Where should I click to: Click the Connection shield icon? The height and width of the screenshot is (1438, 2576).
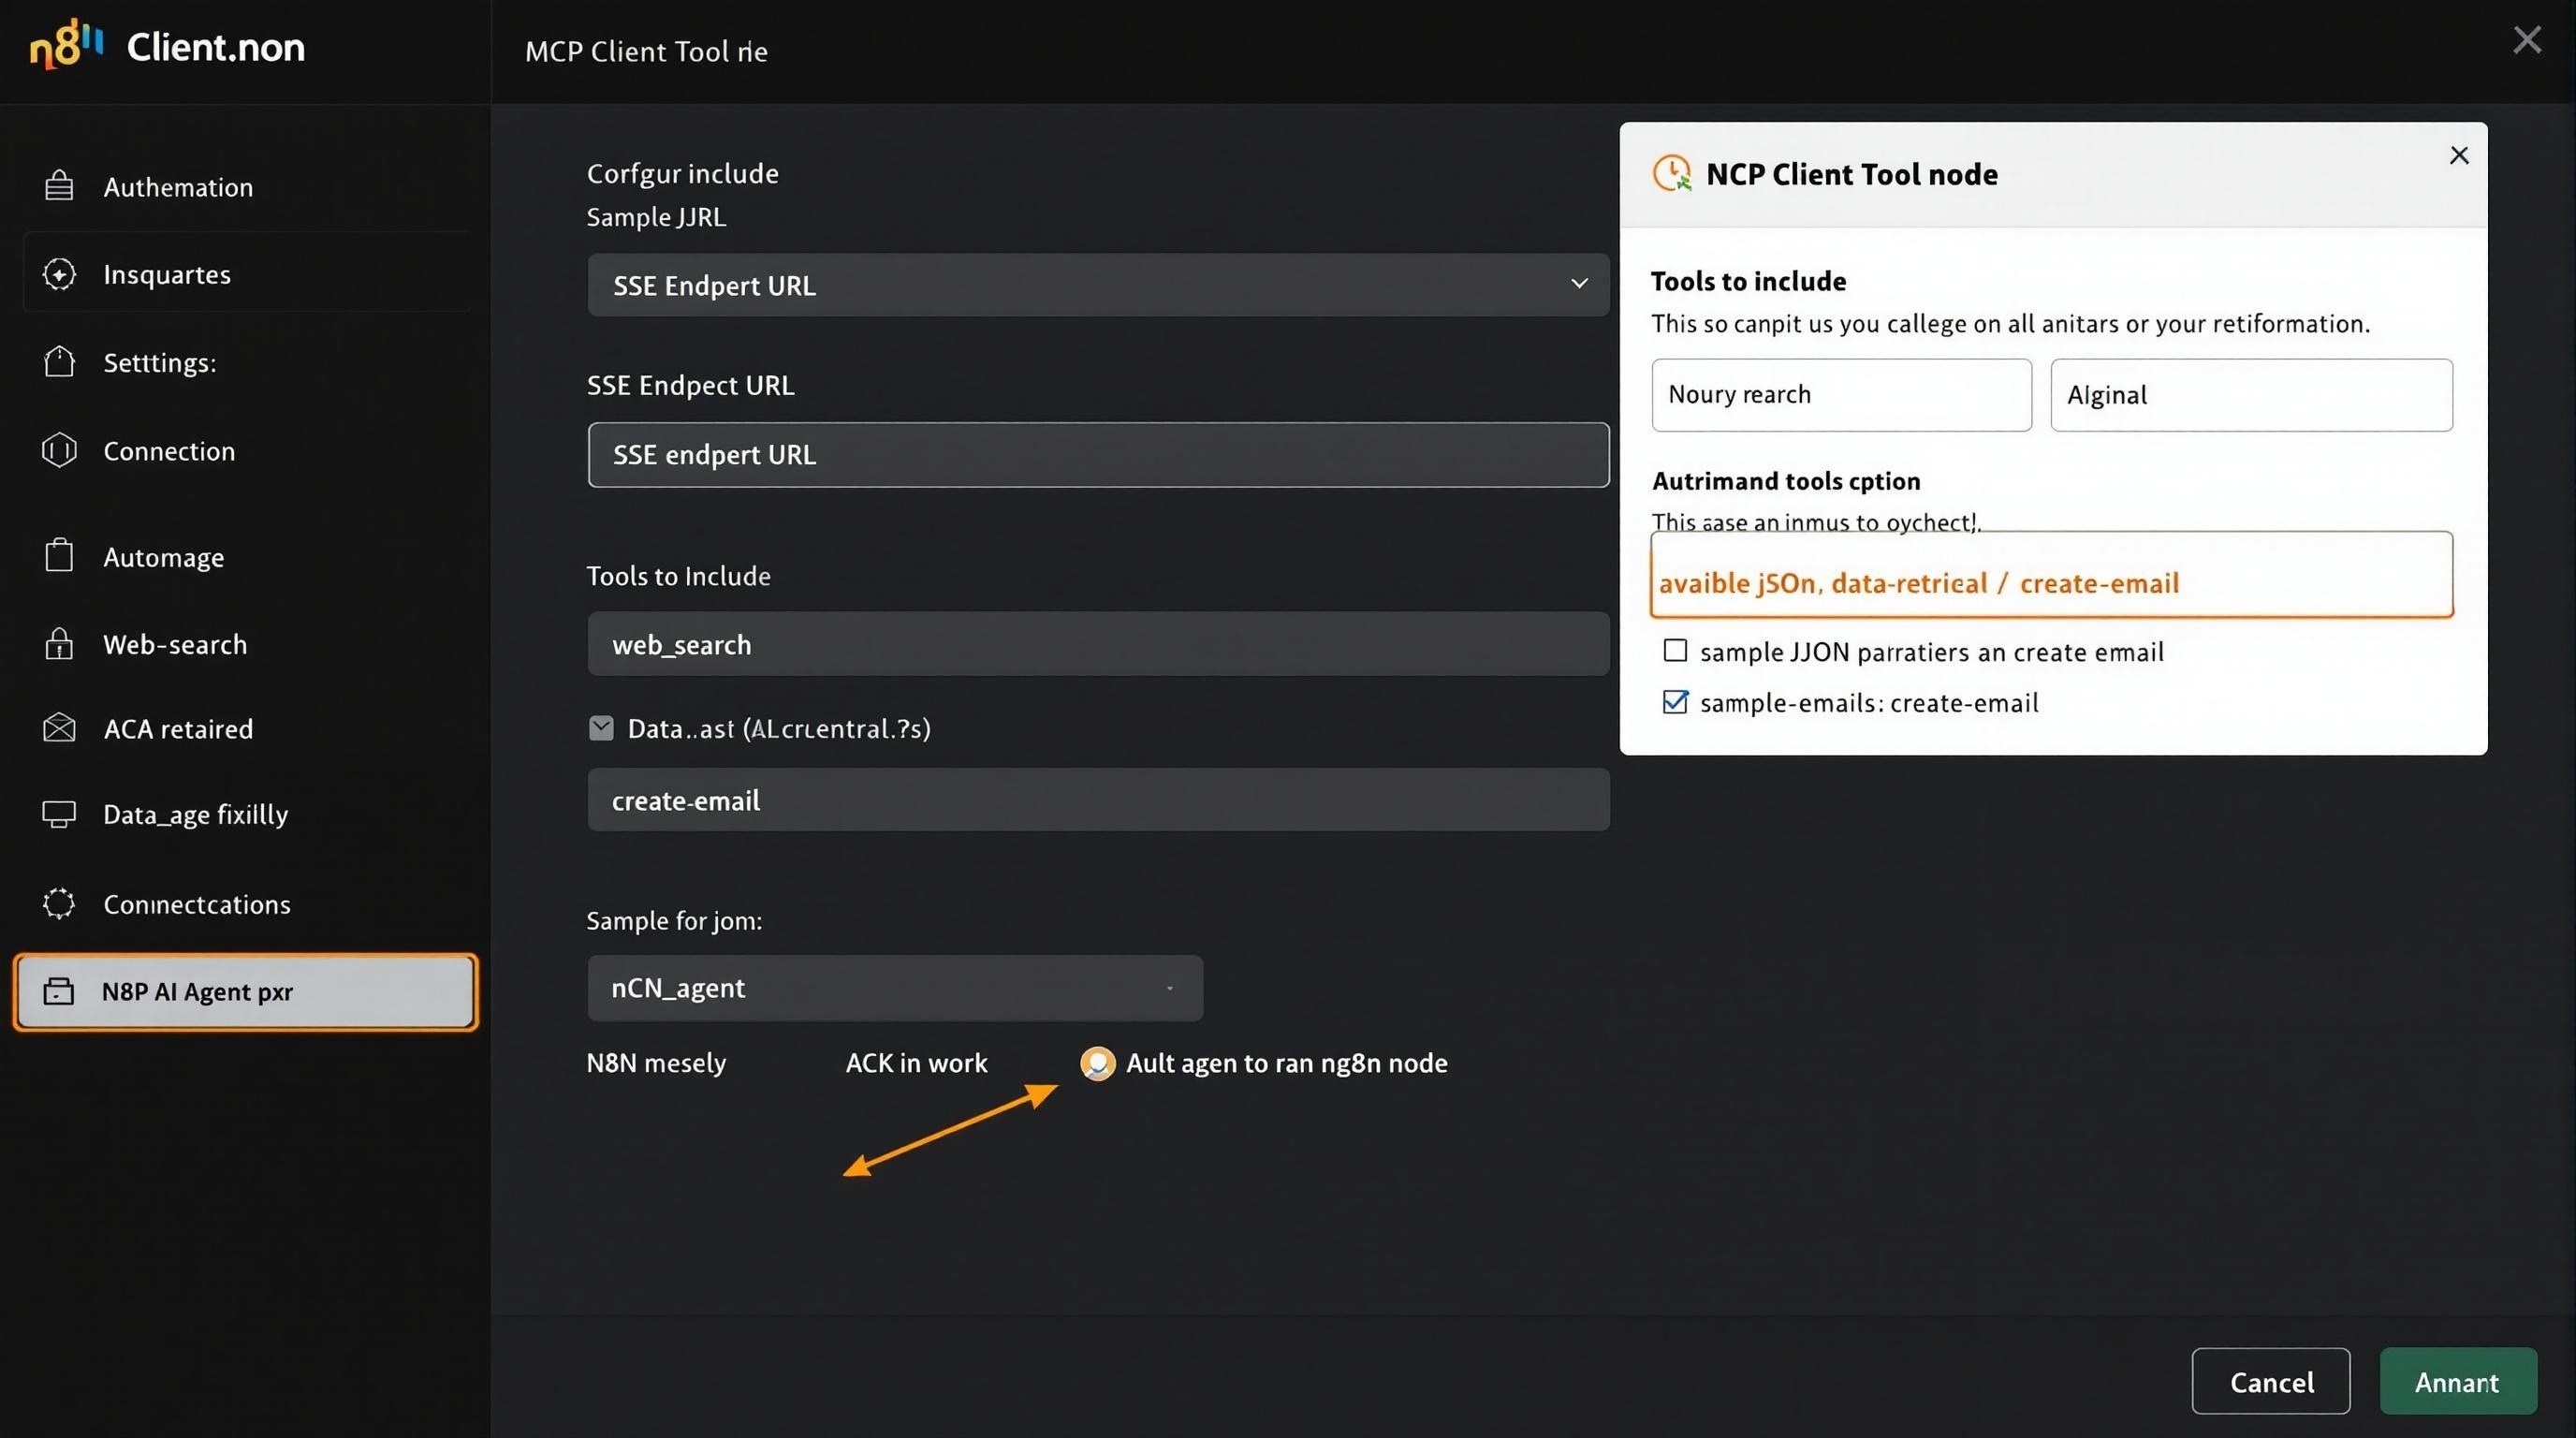pos(59,450)
